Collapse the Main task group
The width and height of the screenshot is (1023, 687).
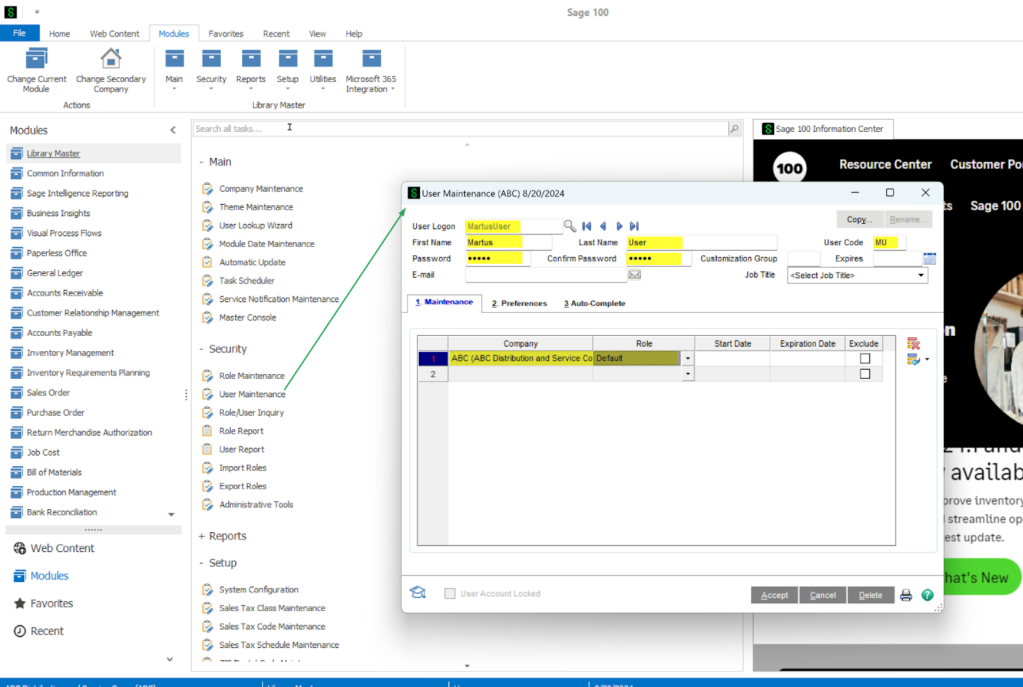point(201,162)
